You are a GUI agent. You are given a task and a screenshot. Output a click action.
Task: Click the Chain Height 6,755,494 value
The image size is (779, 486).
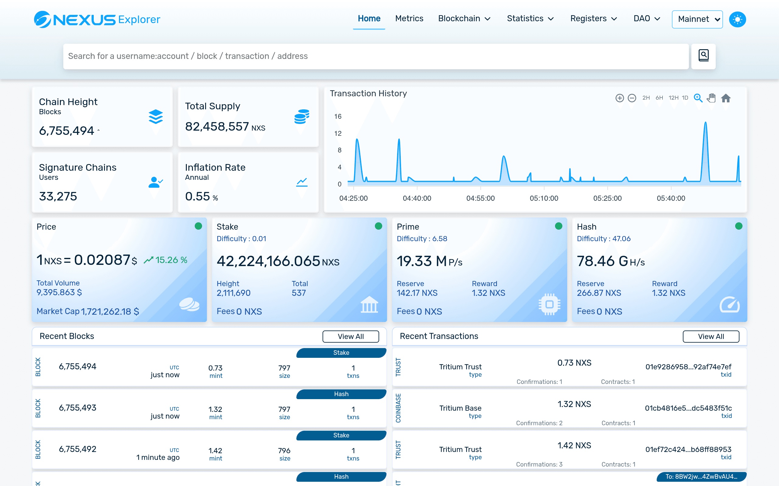(67, 131)
